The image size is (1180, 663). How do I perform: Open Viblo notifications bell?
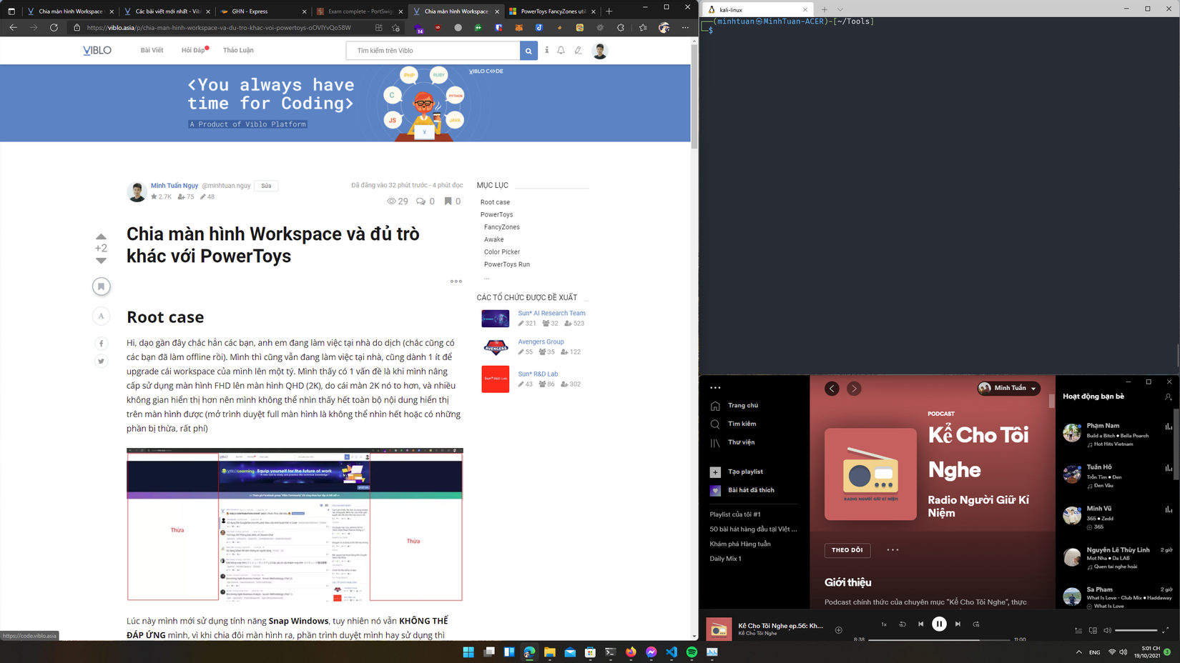(x=561, y=51)
